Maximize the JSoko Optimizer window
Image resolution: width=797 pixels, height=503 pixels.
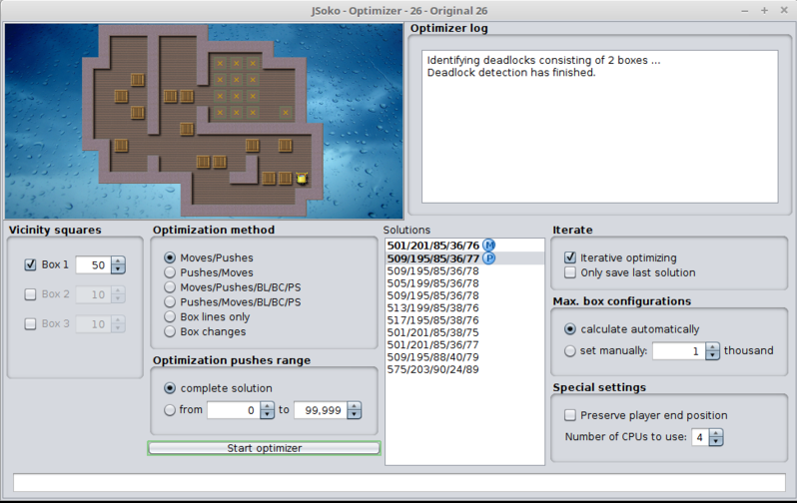click(x=764, y=11)
